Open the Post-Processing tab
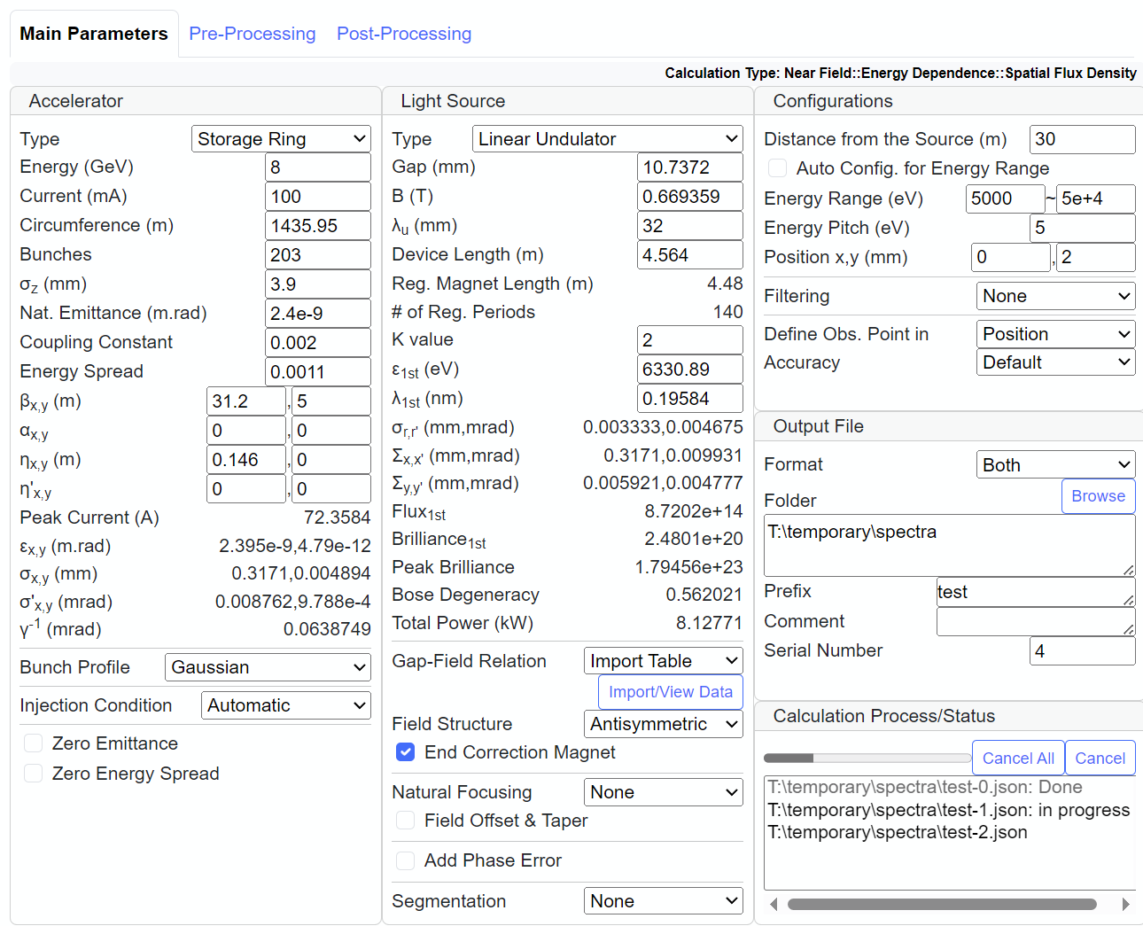The height and width of the screenshot is (926, 1143). coord(404,34)
